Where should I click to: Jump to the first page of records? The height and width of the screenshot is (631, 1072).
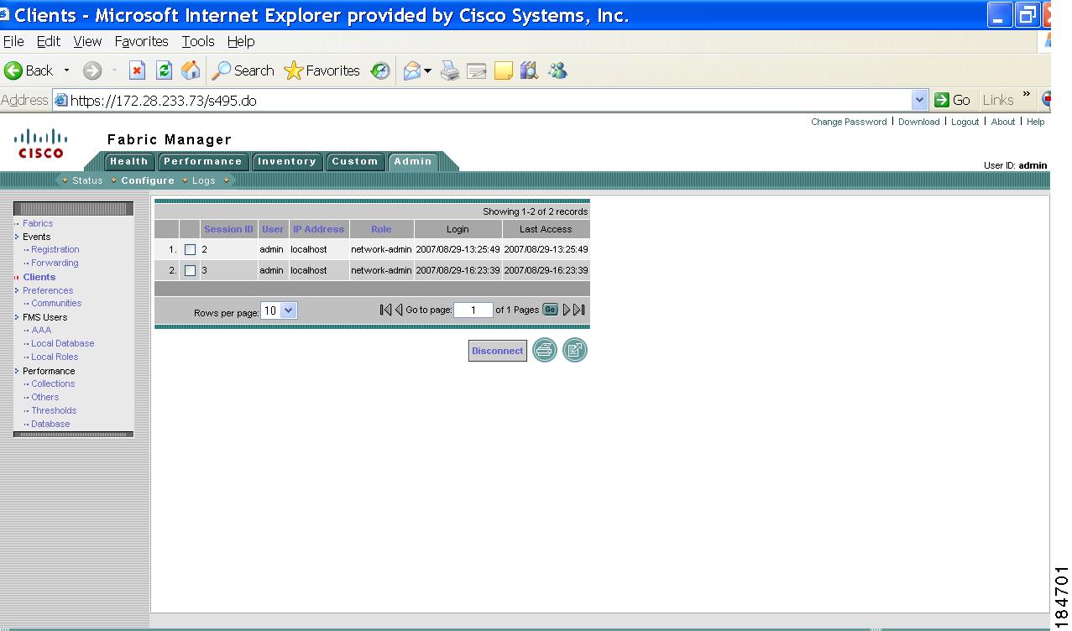tap(385, 310)
